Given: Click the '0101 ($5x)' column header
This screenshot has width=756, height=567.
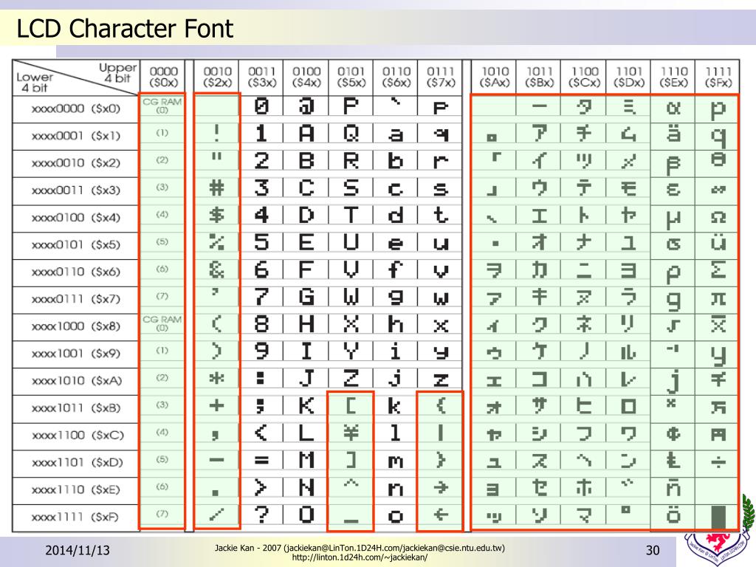Looking at the screenshot, I should (x=351, y=77).
